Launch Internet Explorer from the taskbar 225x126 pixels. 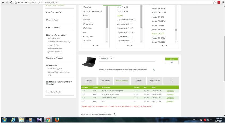point(13,120)
